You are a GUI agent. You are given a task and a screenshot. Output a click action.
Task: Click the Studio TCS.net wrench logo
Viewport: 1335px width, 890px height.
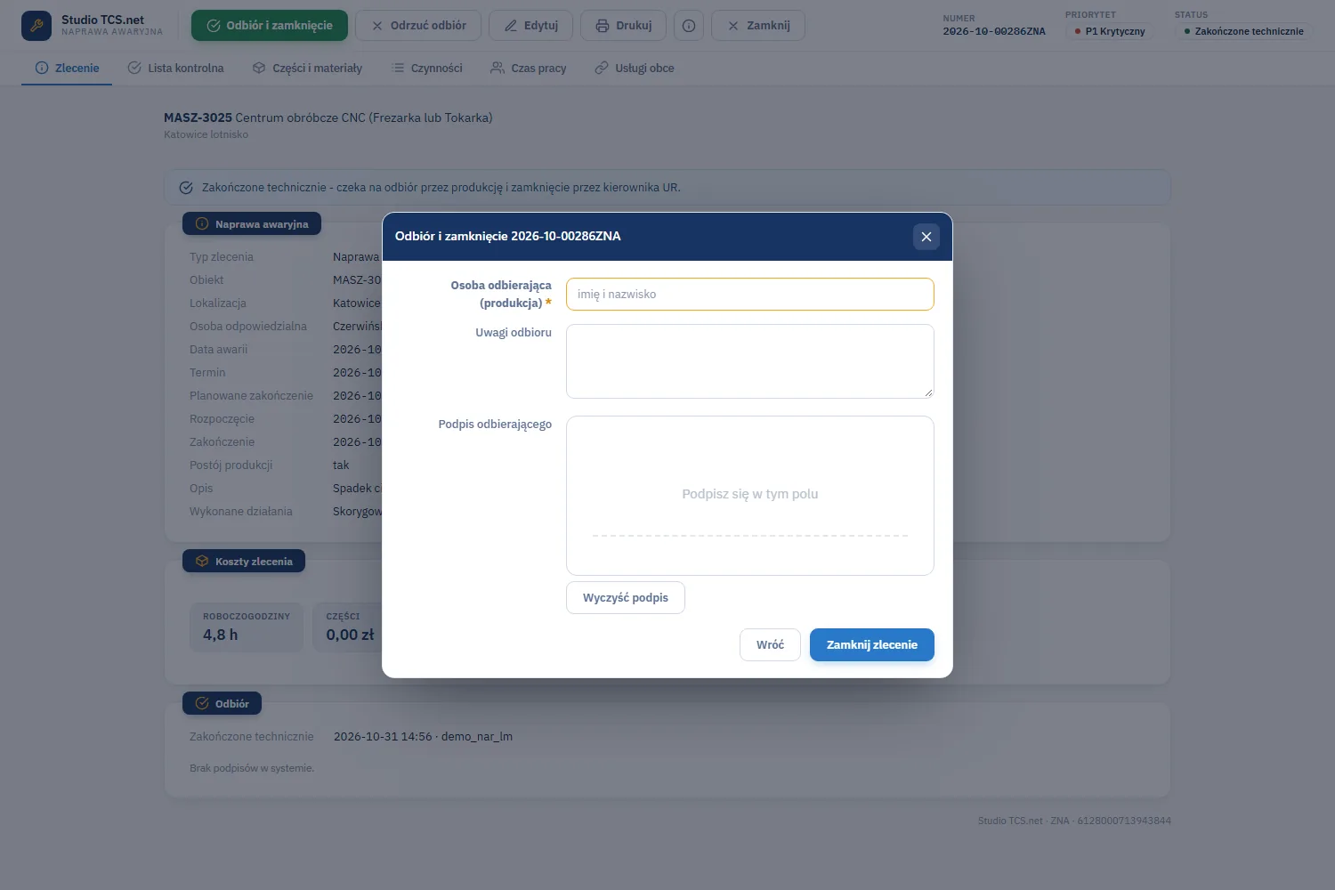tap(36, 26)
